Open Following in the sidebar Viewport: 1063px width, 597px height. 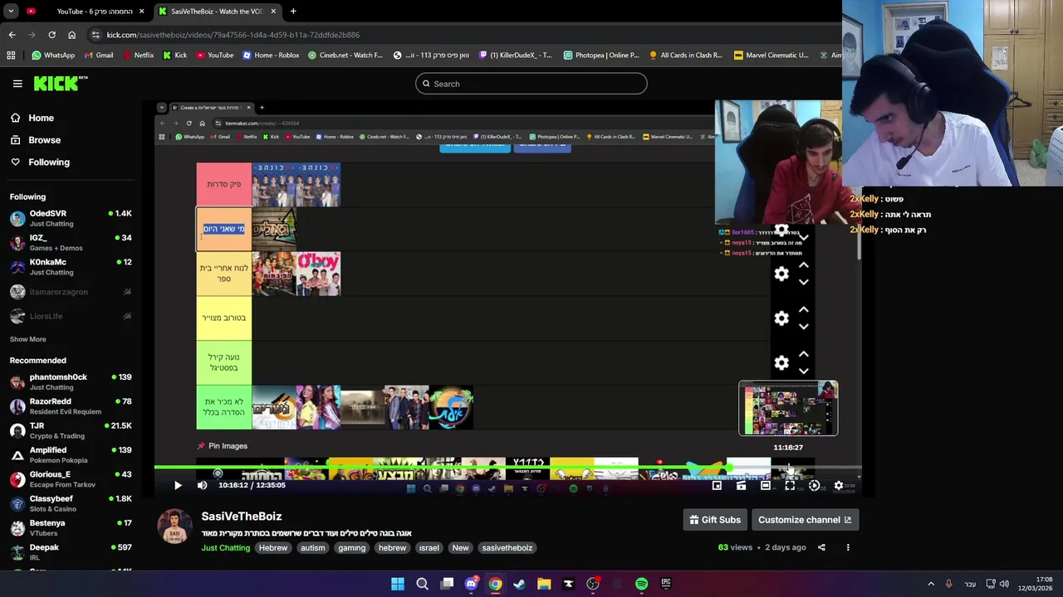tap(49, 163)
